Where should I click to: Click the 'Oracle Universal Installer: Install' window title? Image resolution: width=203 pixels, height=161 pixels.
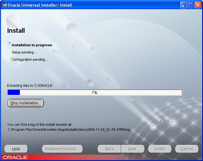tap(40, 5)
